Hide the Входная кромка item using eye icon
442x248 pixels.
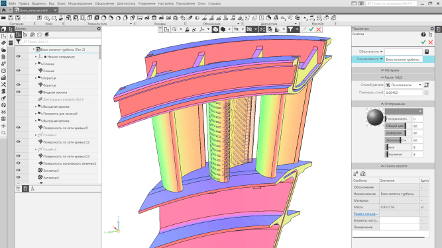tap(19, 92)
